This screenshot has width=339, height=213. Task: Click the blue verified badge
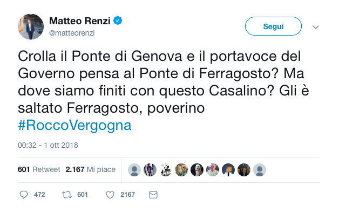click(x=118, y=20)
